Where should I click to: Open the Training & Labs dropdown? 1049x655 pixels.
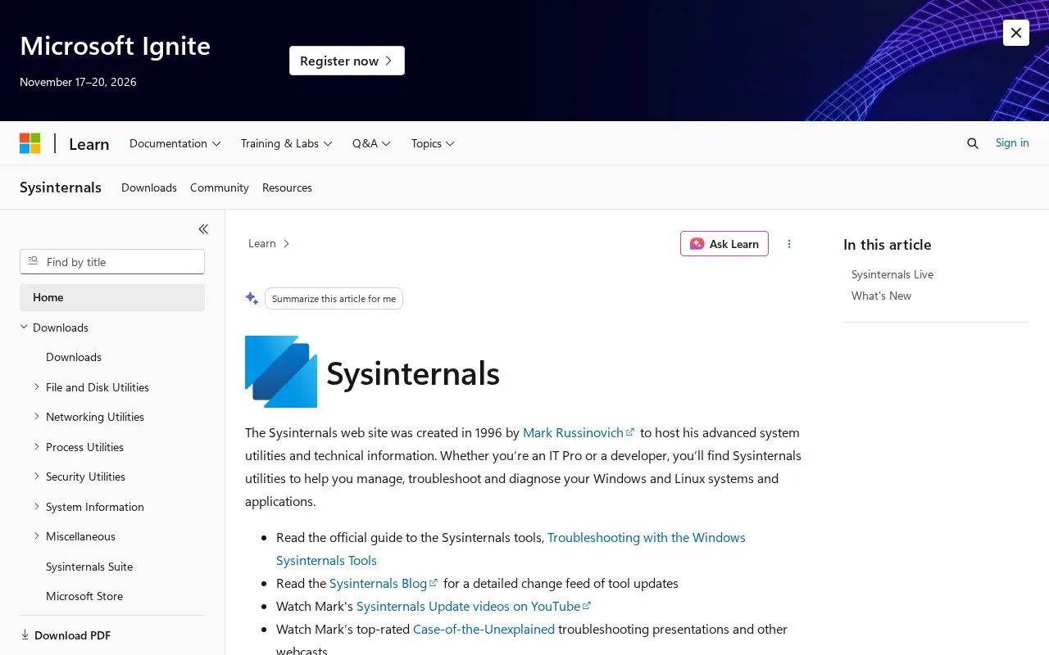[287, 143]
